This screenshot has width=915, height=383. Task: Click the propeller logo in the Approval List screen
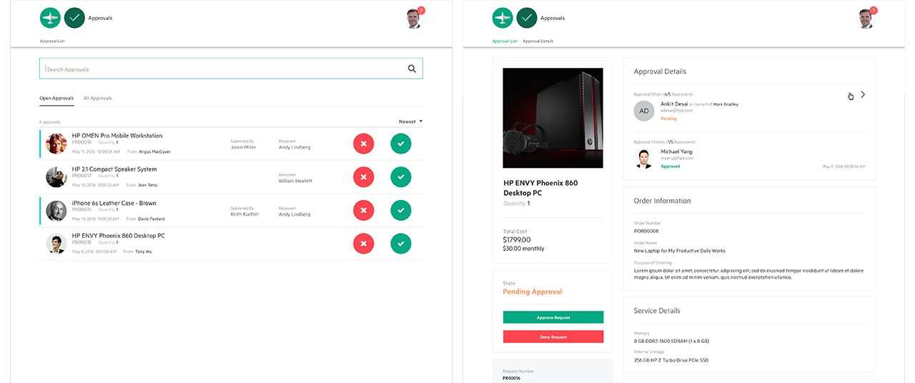[51, 18]
